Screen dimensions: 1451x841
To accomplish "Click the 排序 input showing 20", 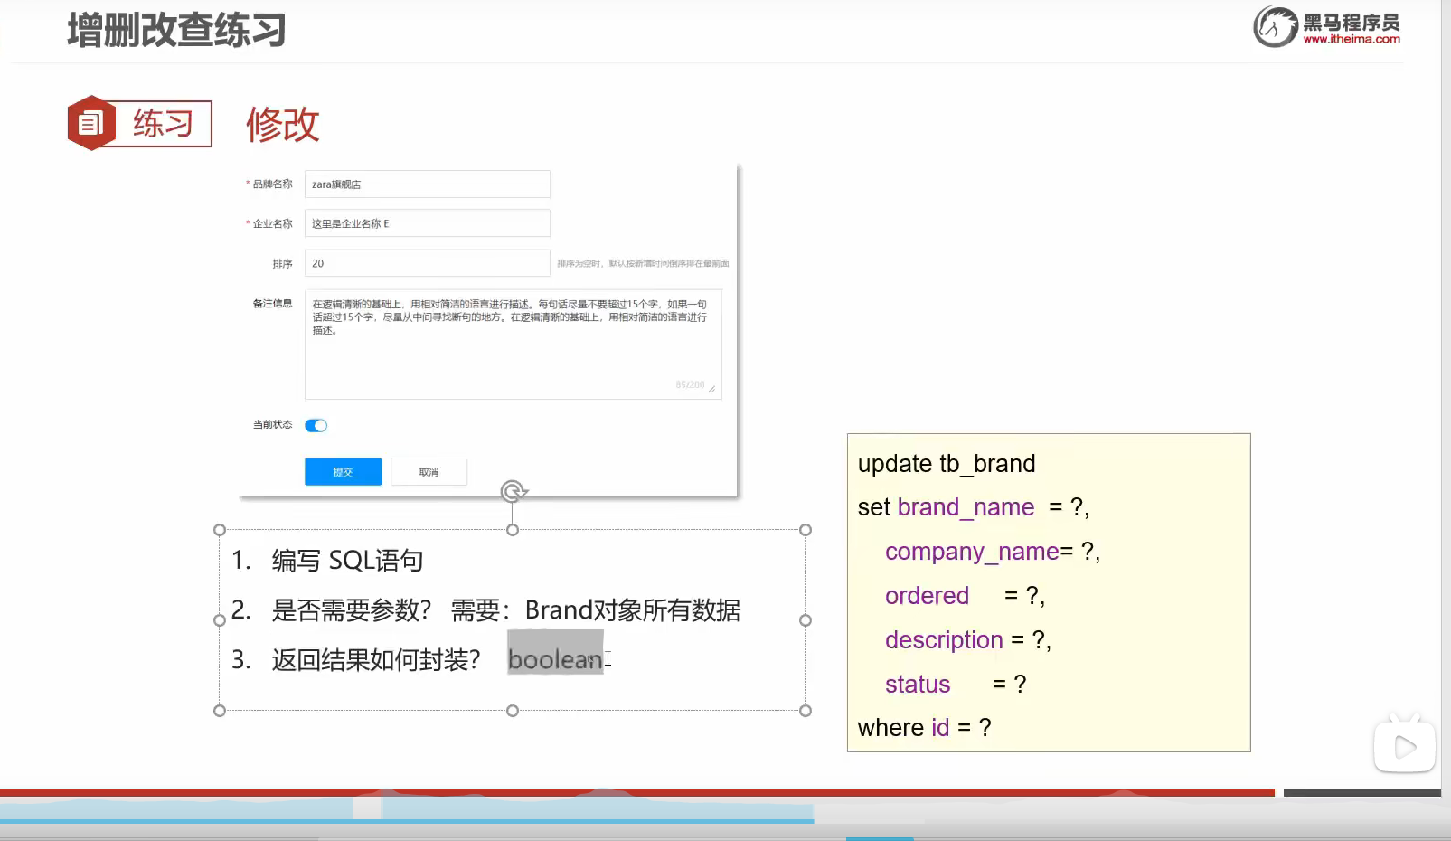I will pyautogui.click(x=428, y=263).
